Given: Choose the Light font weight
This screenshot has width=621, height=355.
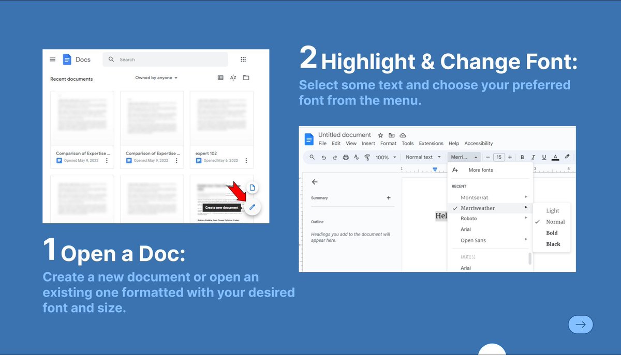Looking at the screenshot, I should pos(553,210).
